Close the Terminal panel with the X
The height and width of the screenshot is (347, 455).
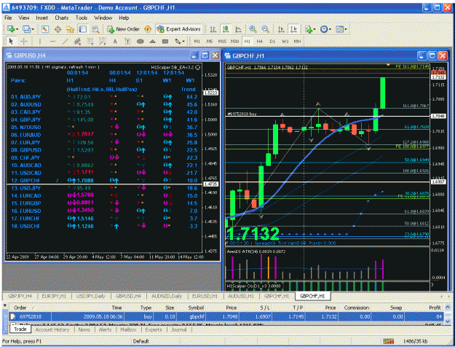[4, 305]
